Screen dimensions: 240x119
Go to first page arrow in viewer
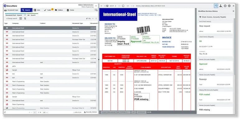(x=119, y=6)
